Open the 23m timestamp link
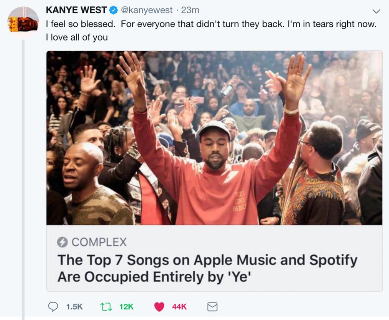The width and height of the screenshot is (389, 320). [x=190, y=10]
